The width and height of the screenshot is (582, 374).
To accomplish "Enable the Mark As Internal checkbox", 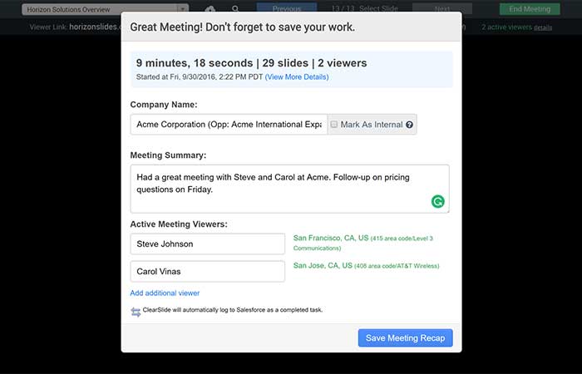I will 334,125.
